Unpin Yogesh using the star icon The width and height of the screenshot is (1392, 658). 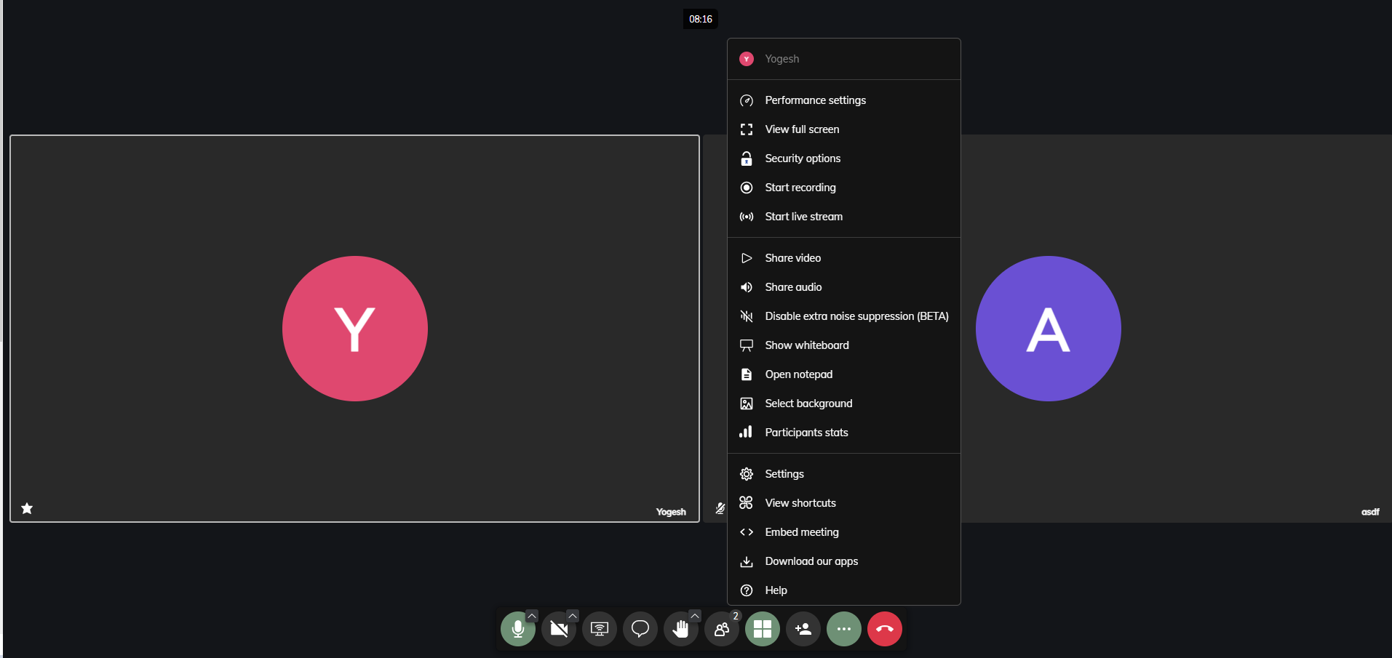click(26, 508)
